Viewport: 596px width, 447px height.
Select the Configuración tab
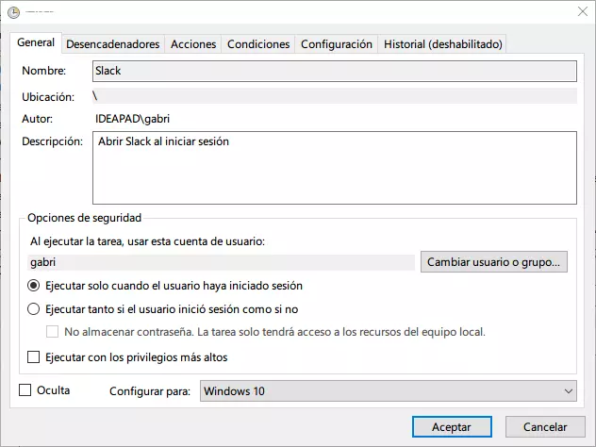[x=336, y=44]
